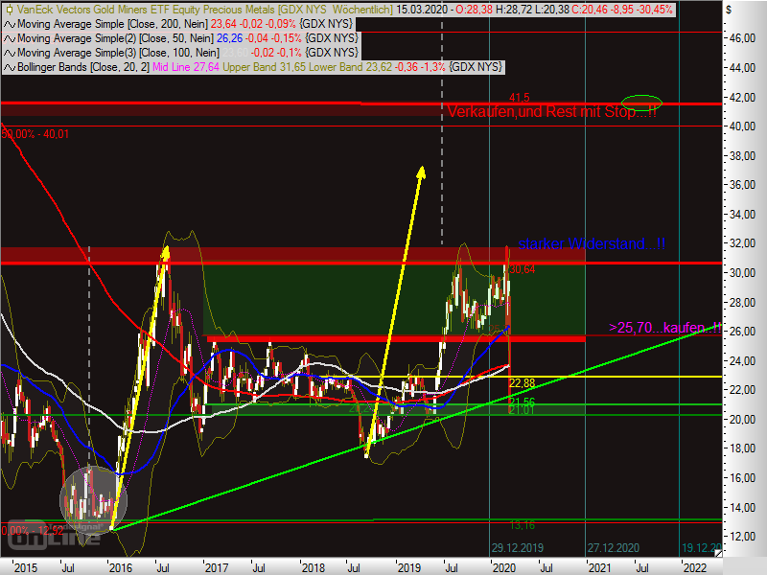Click 46,00 on the price axis
The height and width of the screenshot is (575, 767).
pos(742,38)
